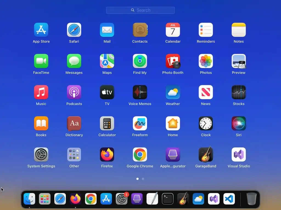Open the Notes app icon
The height and width of the screenshot is (210, 281).
(239, 30)
